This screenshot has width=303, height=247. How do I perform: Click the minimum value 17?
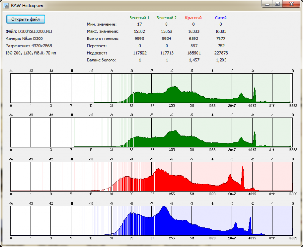(x=139, y=24)
